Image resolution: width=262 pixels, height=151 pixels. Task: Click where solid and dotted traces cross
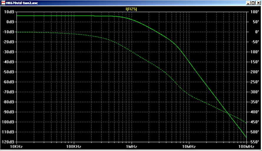click(228, 113)
